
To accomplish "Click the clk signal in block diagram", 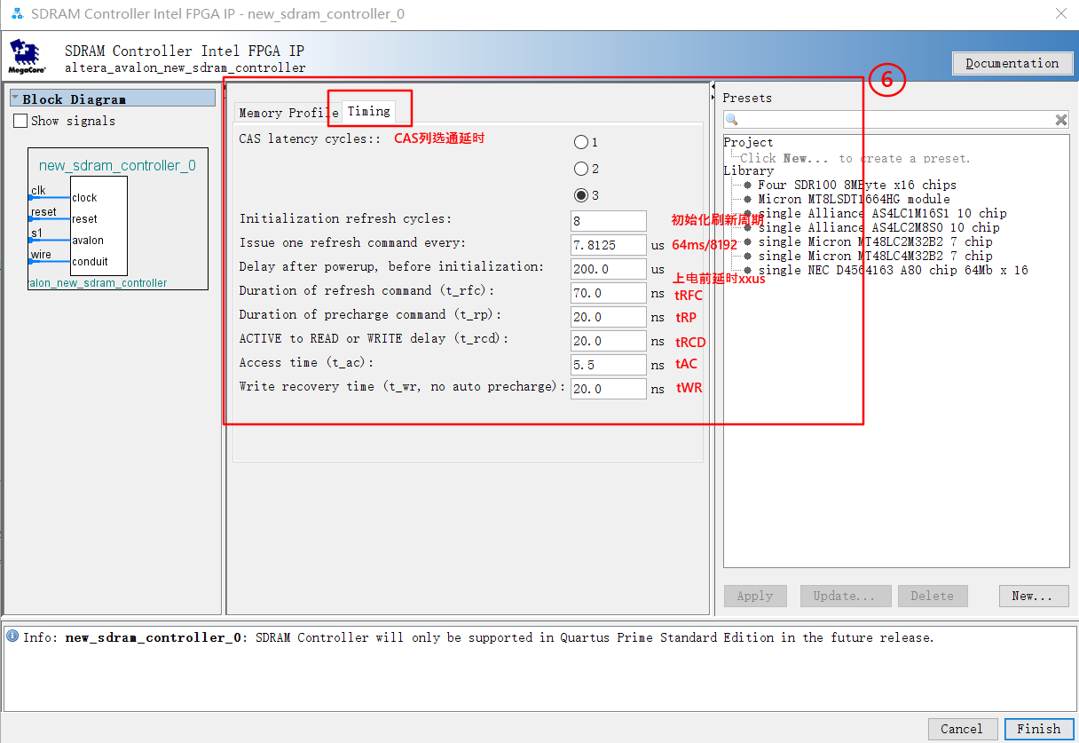I will tap(38, 191).
